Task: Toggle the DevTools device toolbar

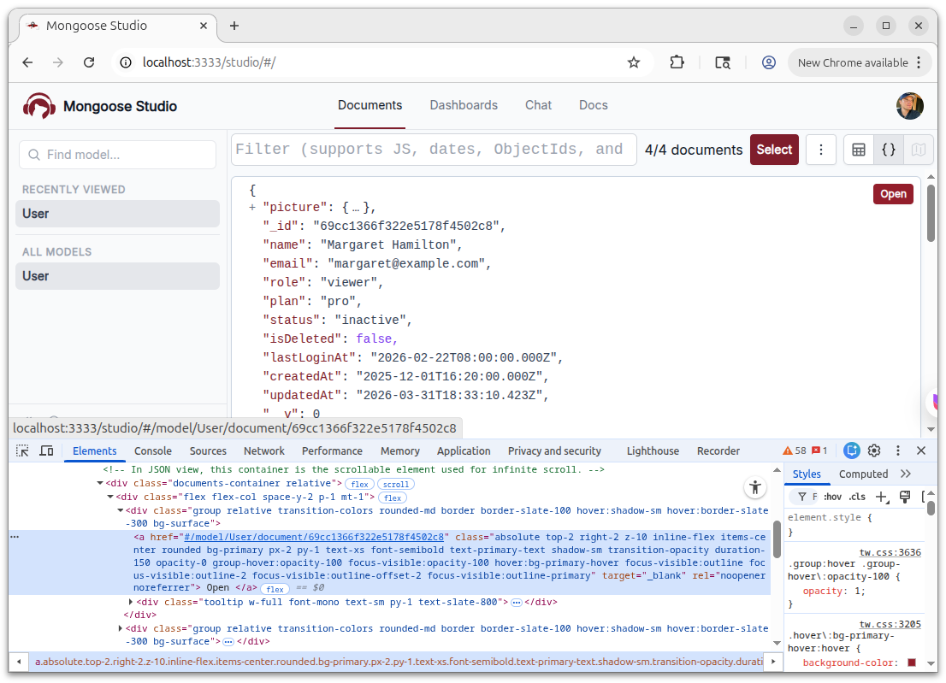Action: [46, 450]
